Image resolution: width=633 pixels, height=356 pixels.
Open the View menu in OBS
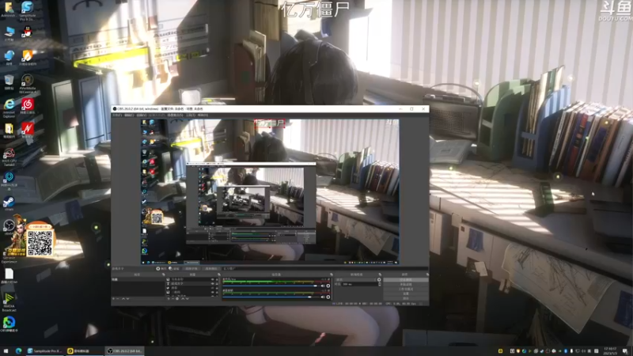[x=142, y=115]
